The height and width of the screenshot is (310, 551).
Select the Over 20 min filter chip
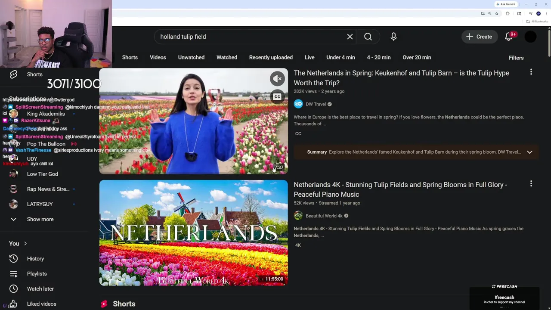(417, 57)
